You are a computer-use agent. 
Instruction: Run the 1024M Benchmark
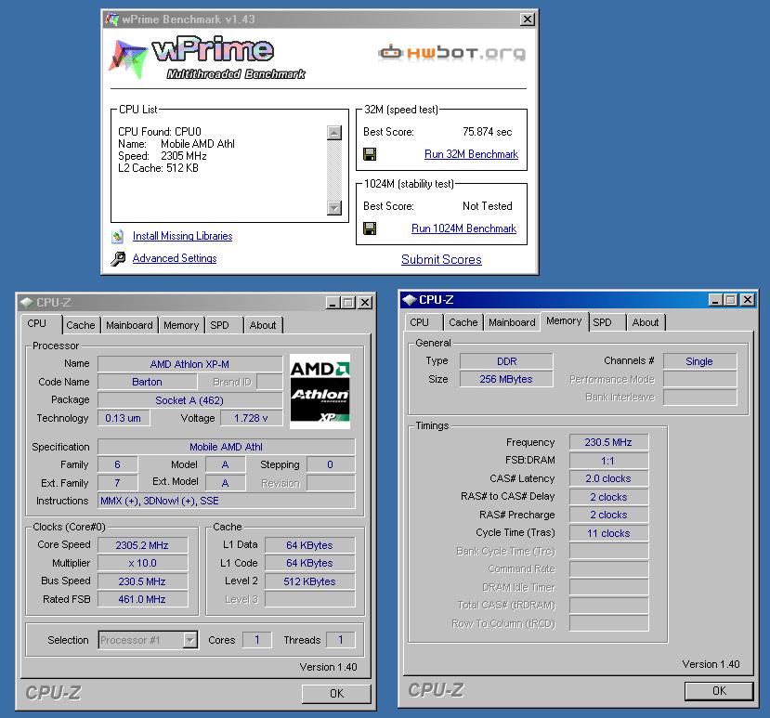point(463,228)
